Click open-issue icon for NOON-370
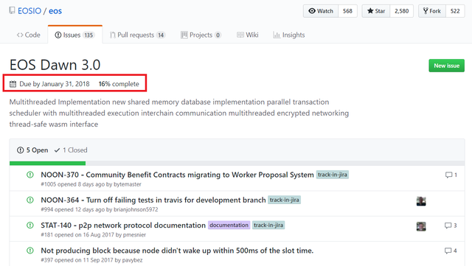This screenshot has height=266, width=472. pyautogui.click(x=30, y=175)
